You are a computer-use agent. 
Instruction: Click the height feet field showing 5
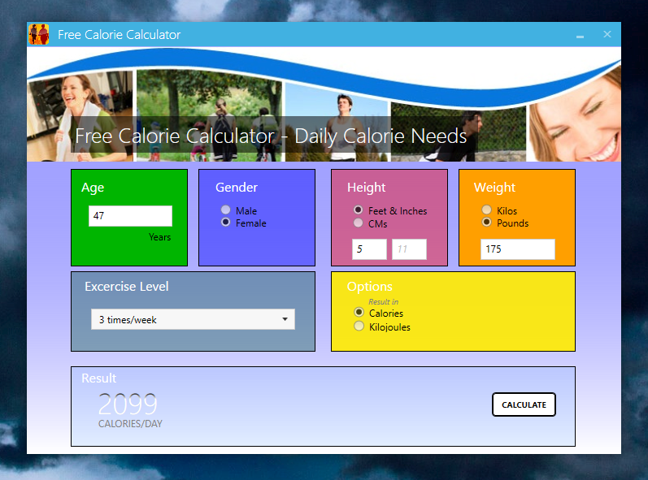click(369, 249)
